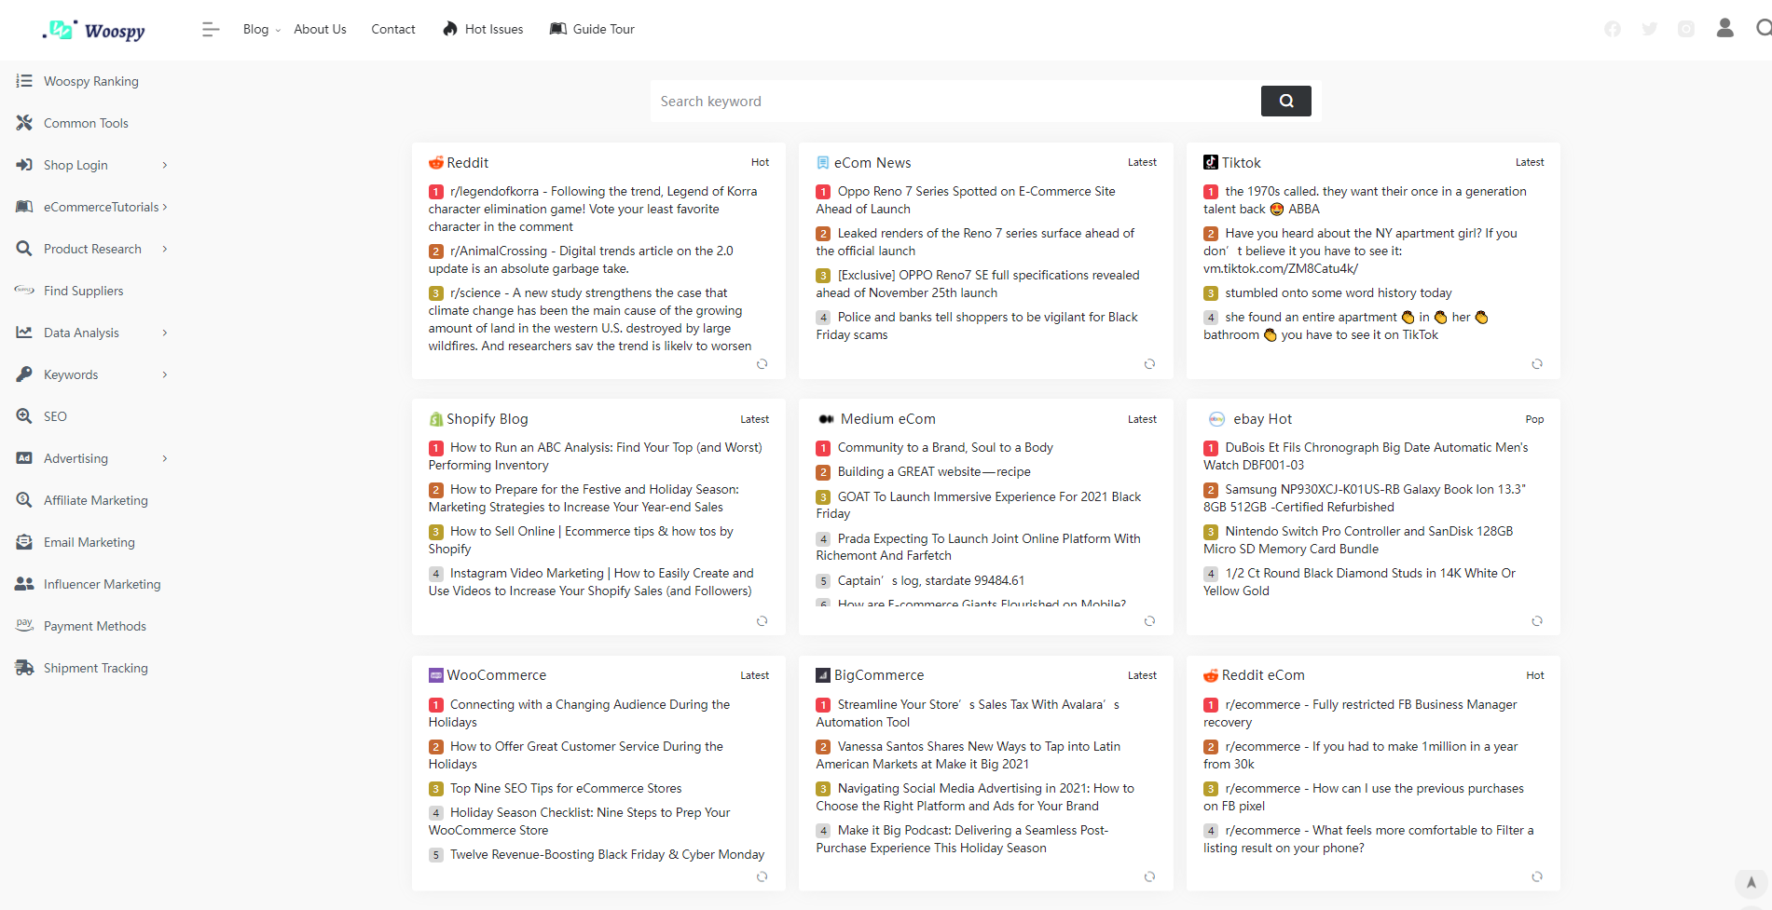Click the Influencer Marketing people icon
Viewport: 1772px width, 910px height.
click(x=24, y=584)
